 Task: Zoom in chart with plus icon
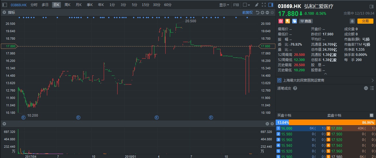pos(262,12)
